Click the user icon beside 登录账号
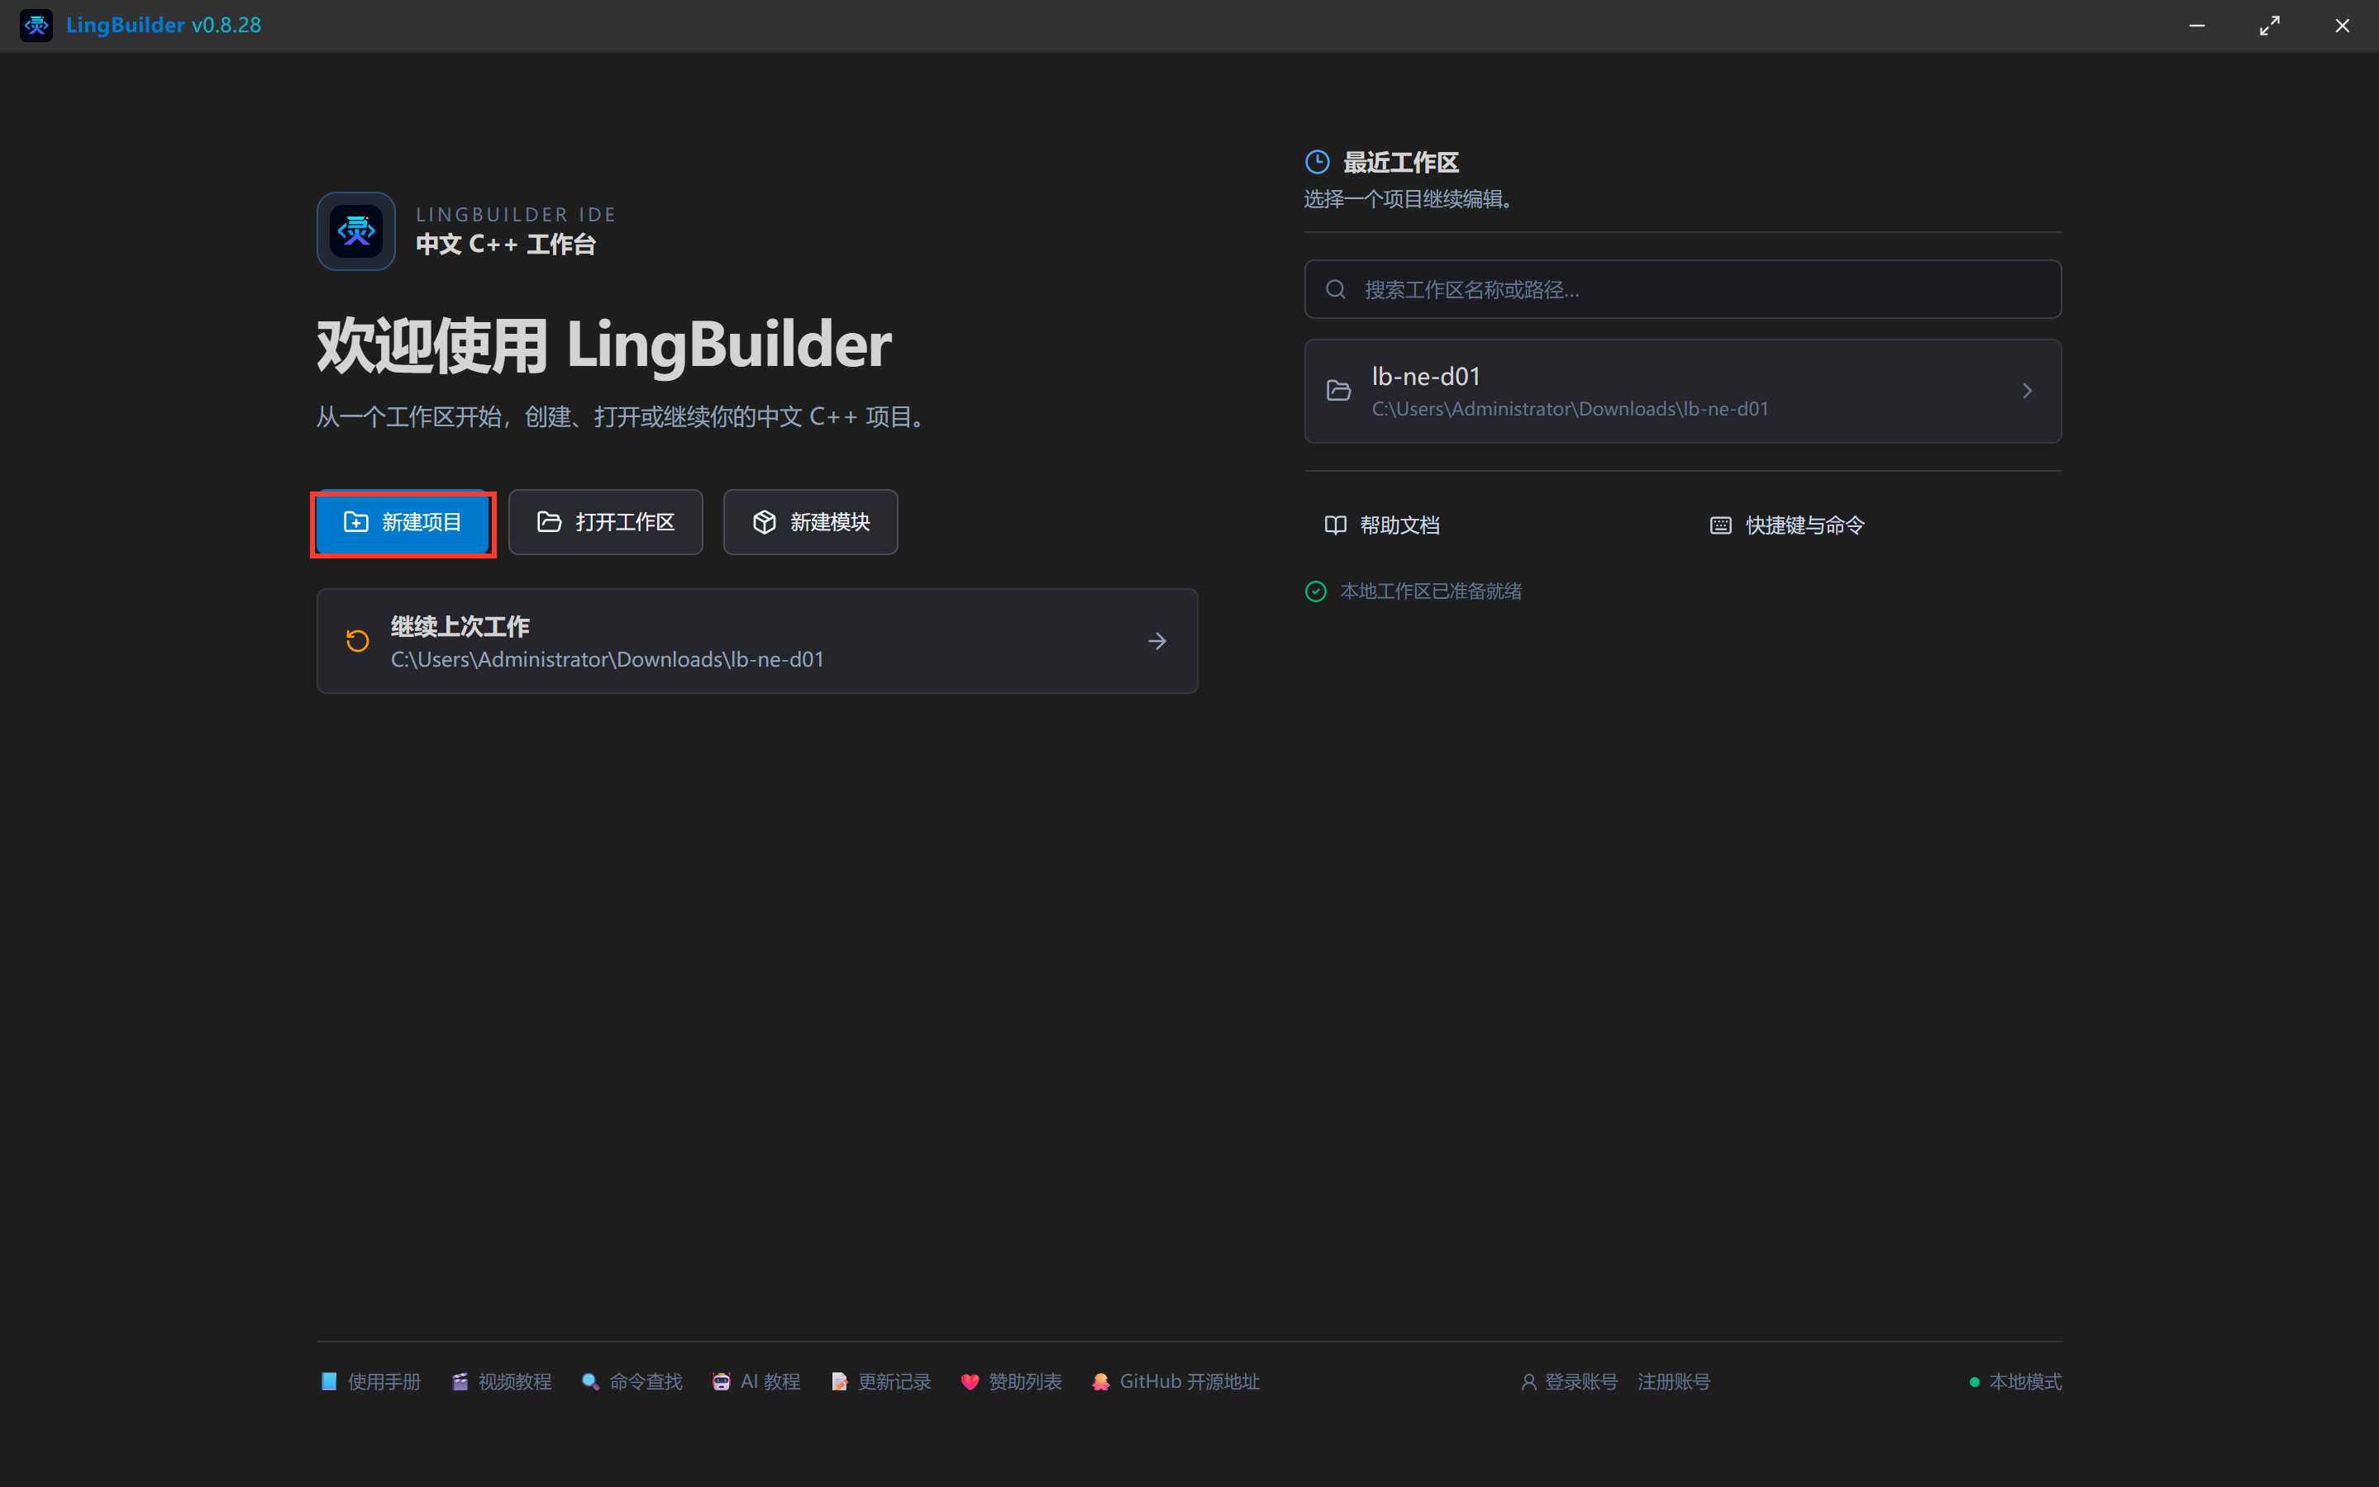Viewport: 2379px width, 1487px height. coord(1529,1382)
